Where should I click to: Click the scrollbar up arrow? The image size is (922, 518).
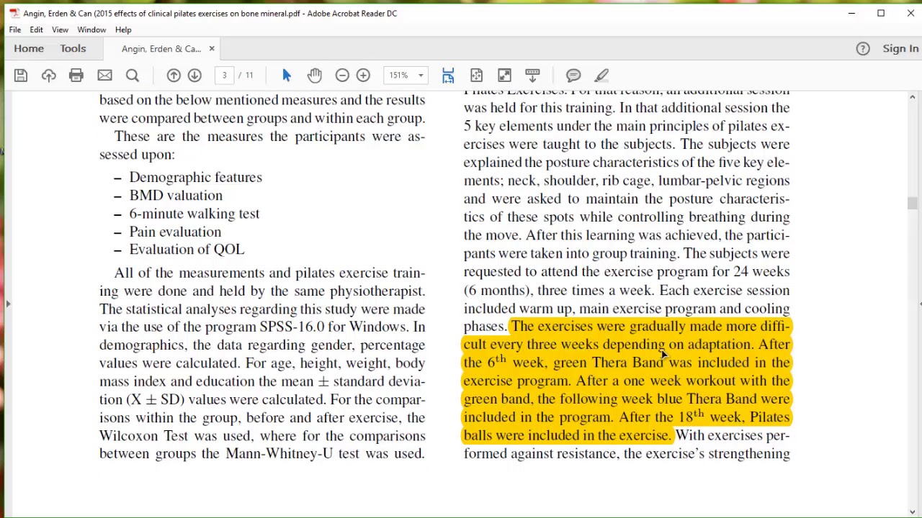pos(913,97)
